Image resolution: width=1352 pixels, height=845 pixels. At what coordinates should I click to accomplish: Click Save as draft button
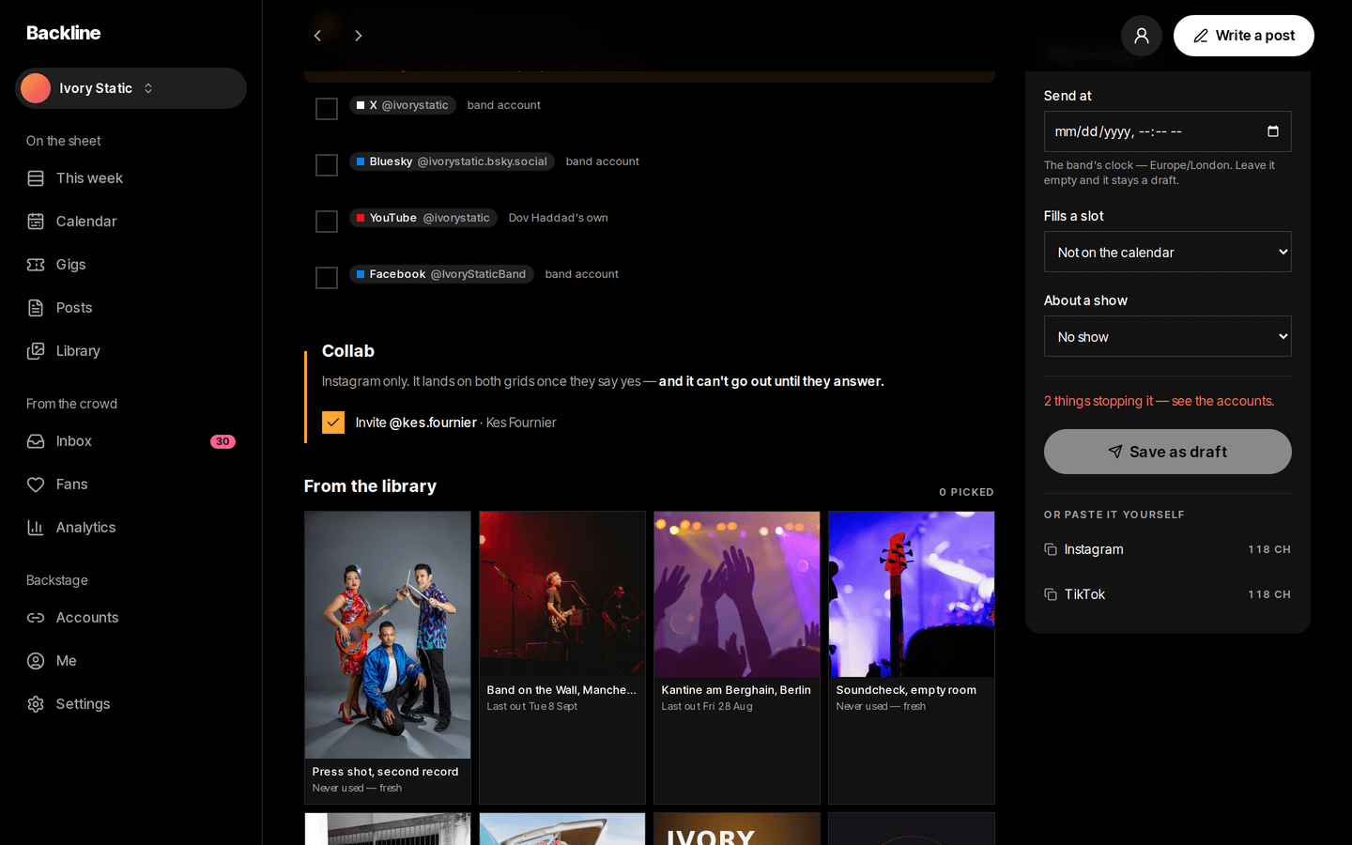[x=1168, y=452]
